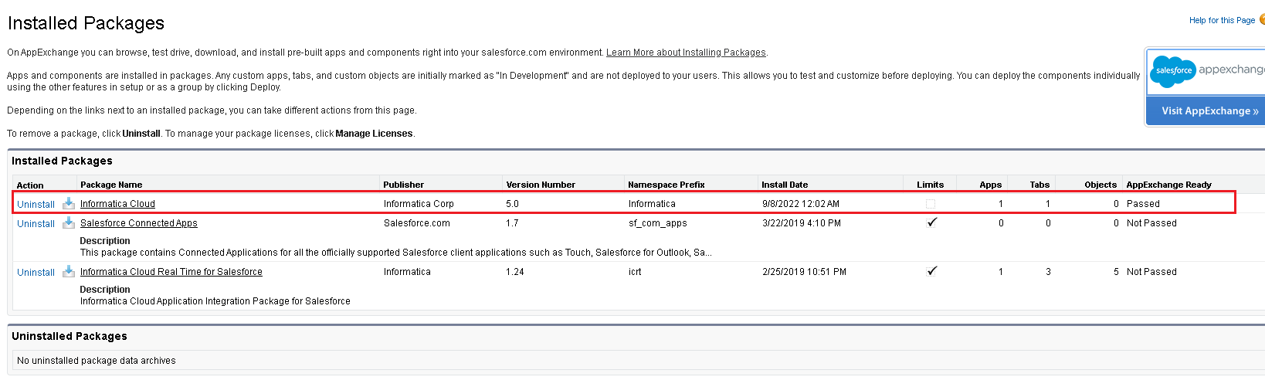Select the icrt namespace prefix cell
The image size is (1265, 387).
coord(635,272)
